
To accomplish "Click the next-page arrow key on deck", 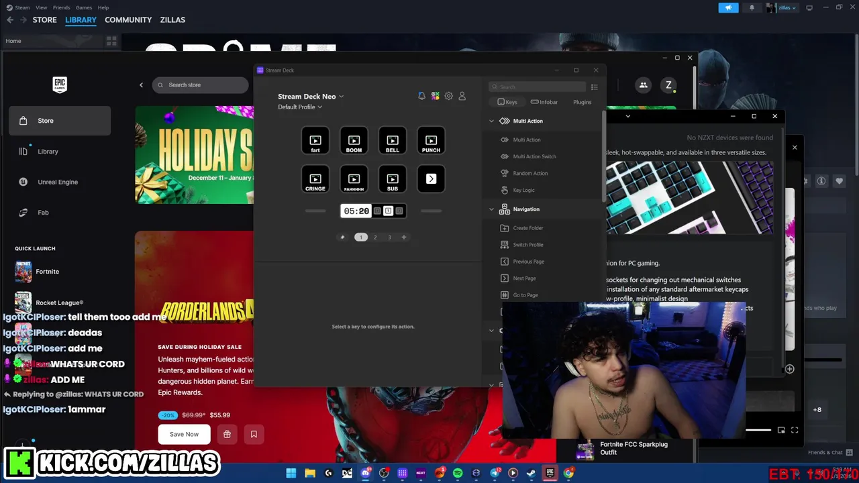I will (x=431, y=179).
